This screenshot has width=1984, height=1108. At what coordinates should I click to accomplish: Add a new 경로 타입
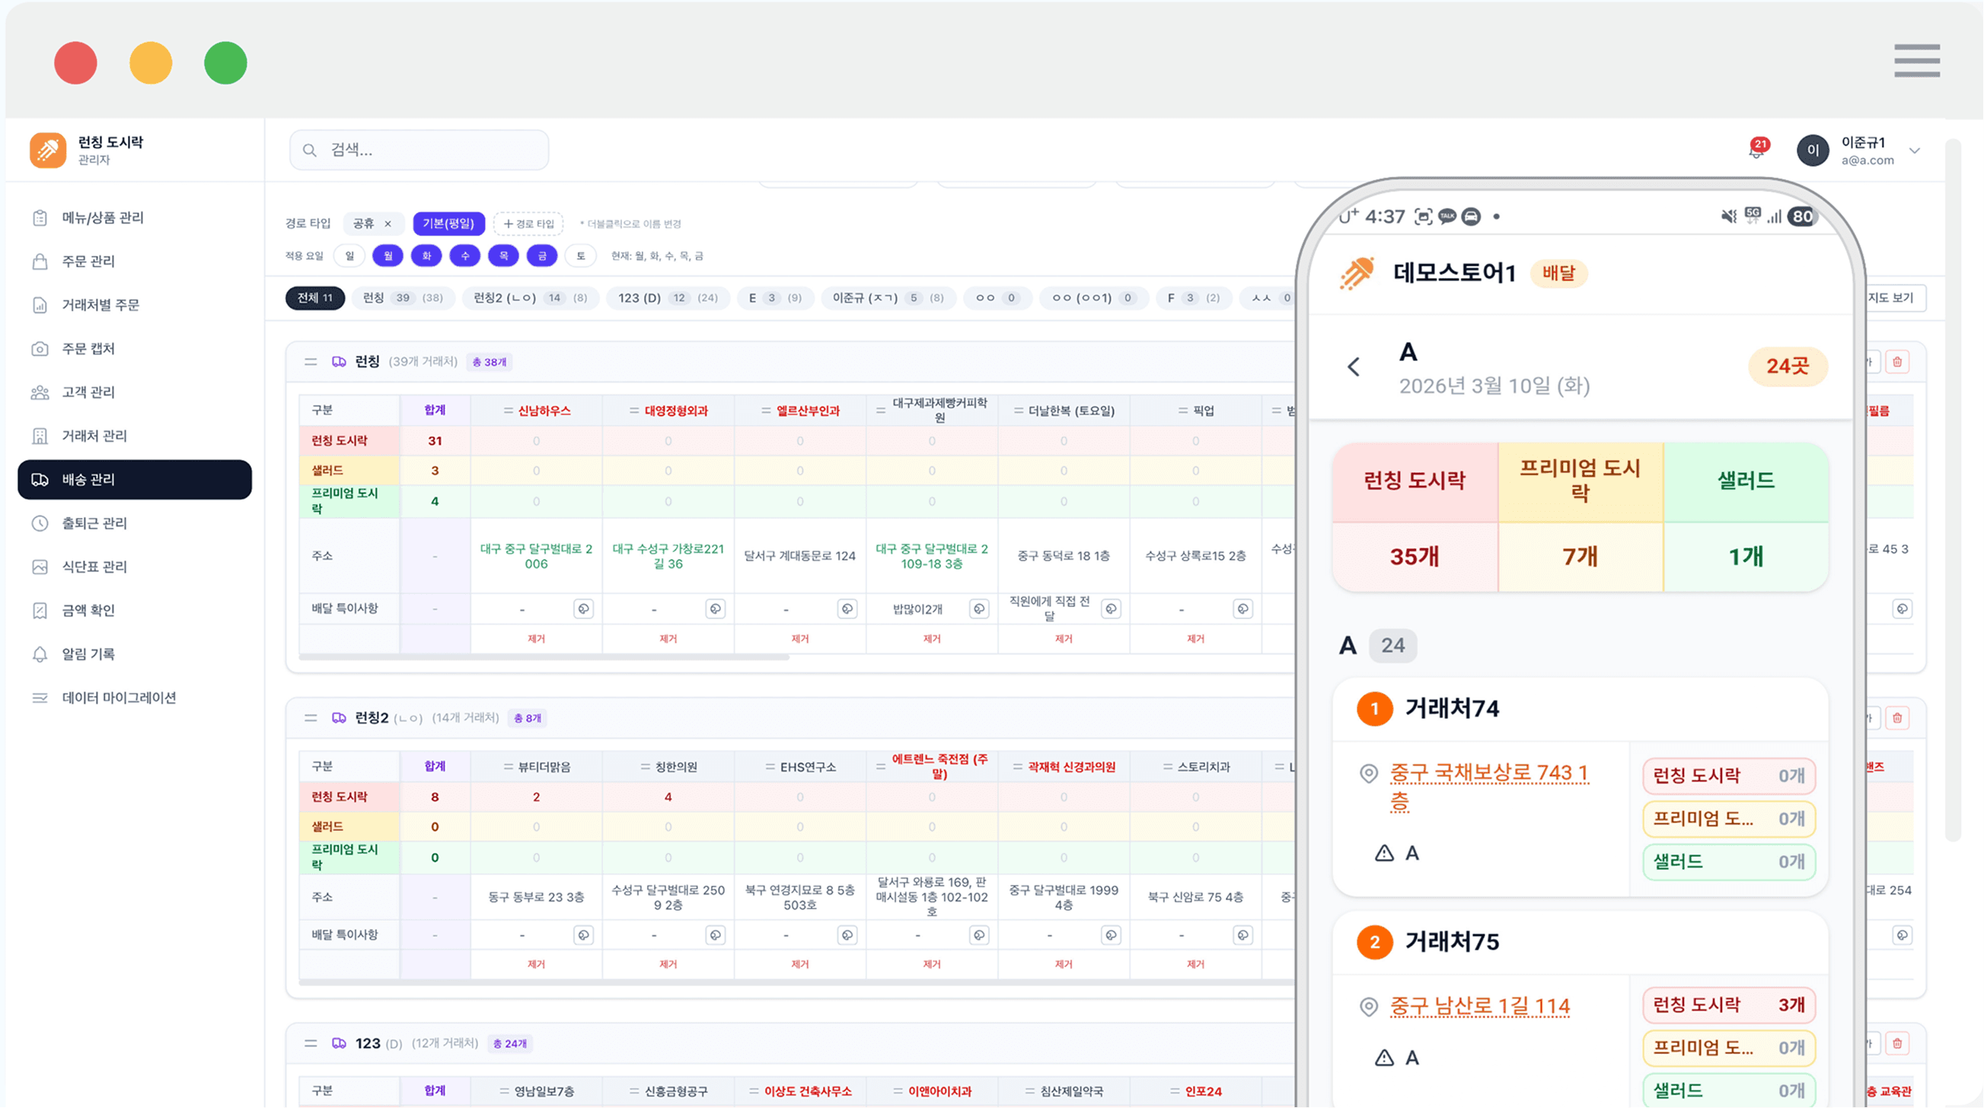pos(528,223)
